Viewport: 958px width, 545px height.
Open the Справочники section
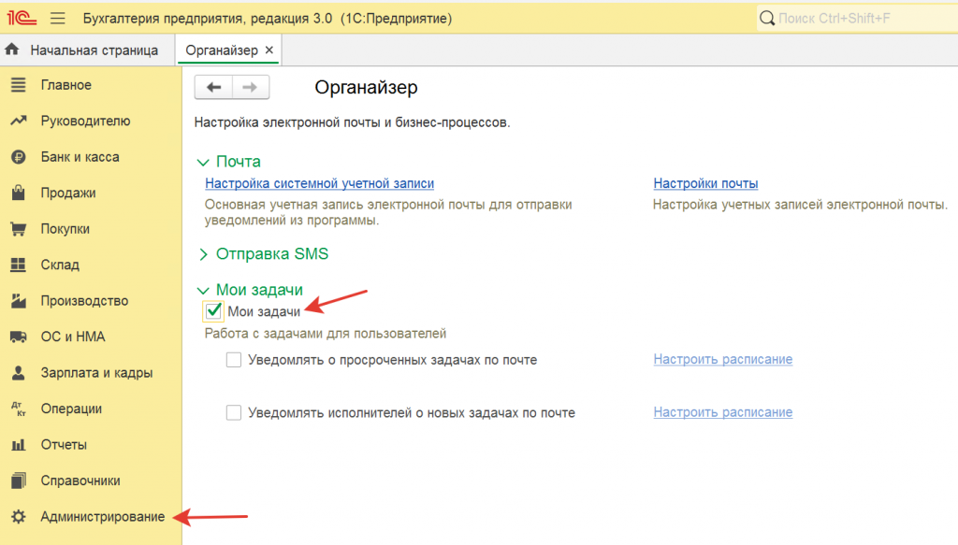(80, 480)
